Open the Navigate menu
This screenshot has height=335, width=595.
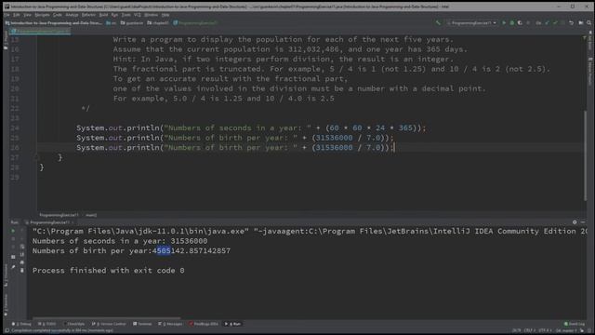coord(42,15)
